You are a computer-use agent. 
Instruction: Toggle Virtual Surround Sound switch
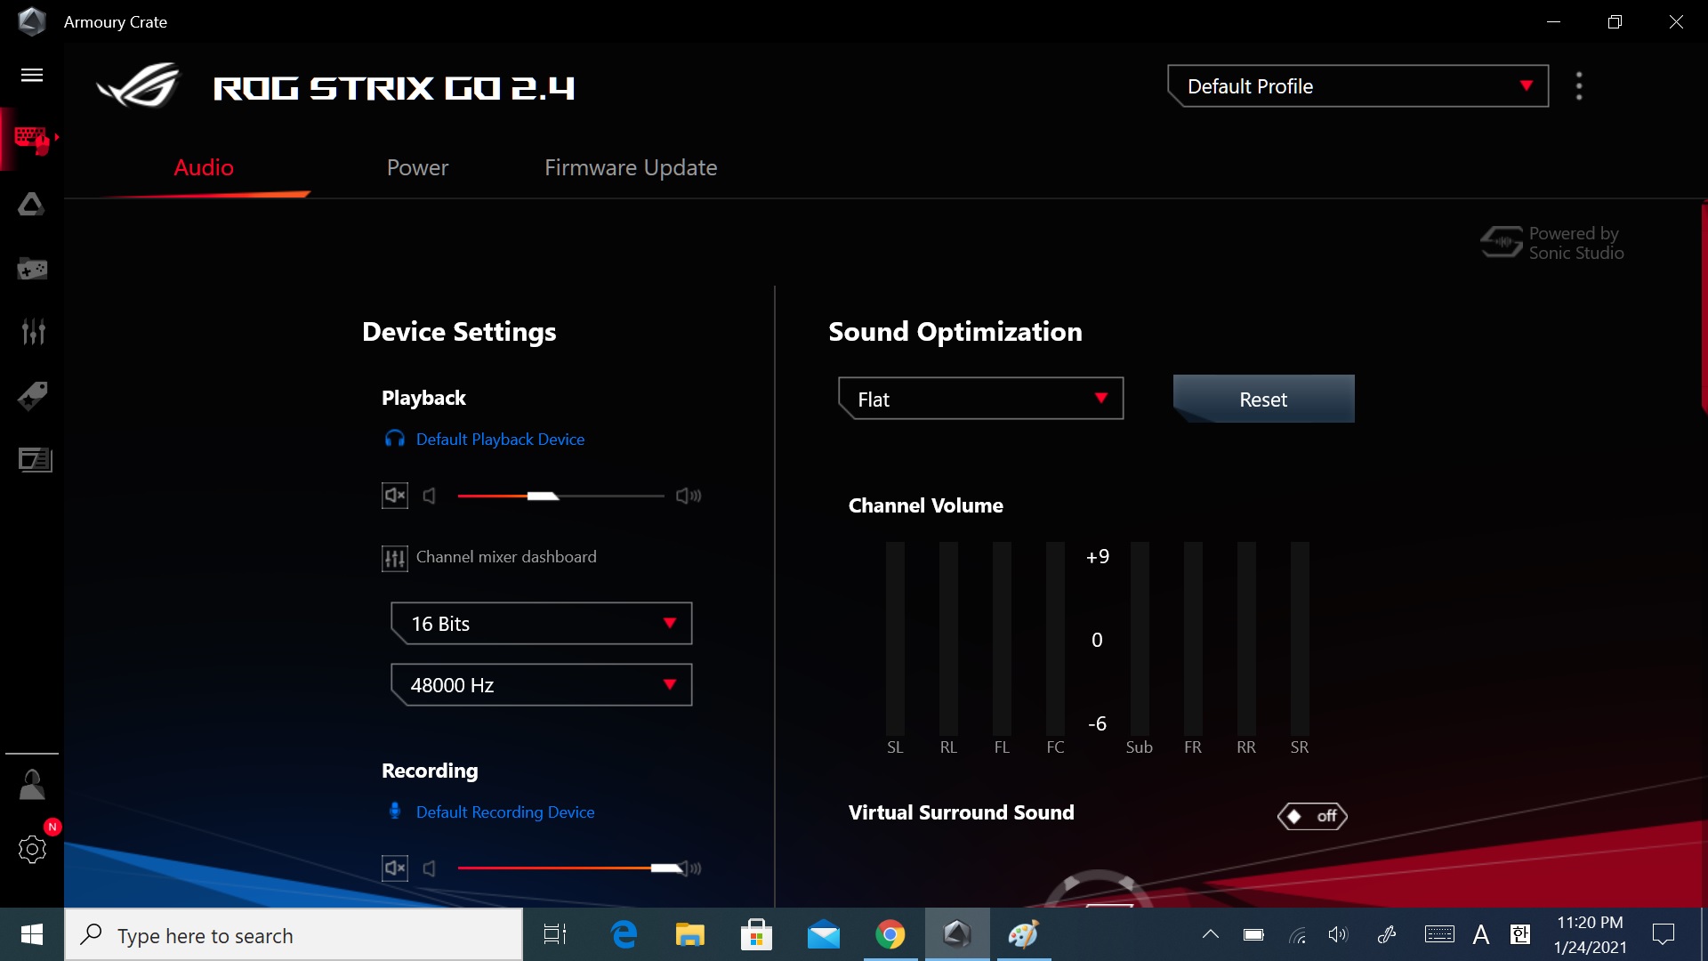click(1312, 816)
